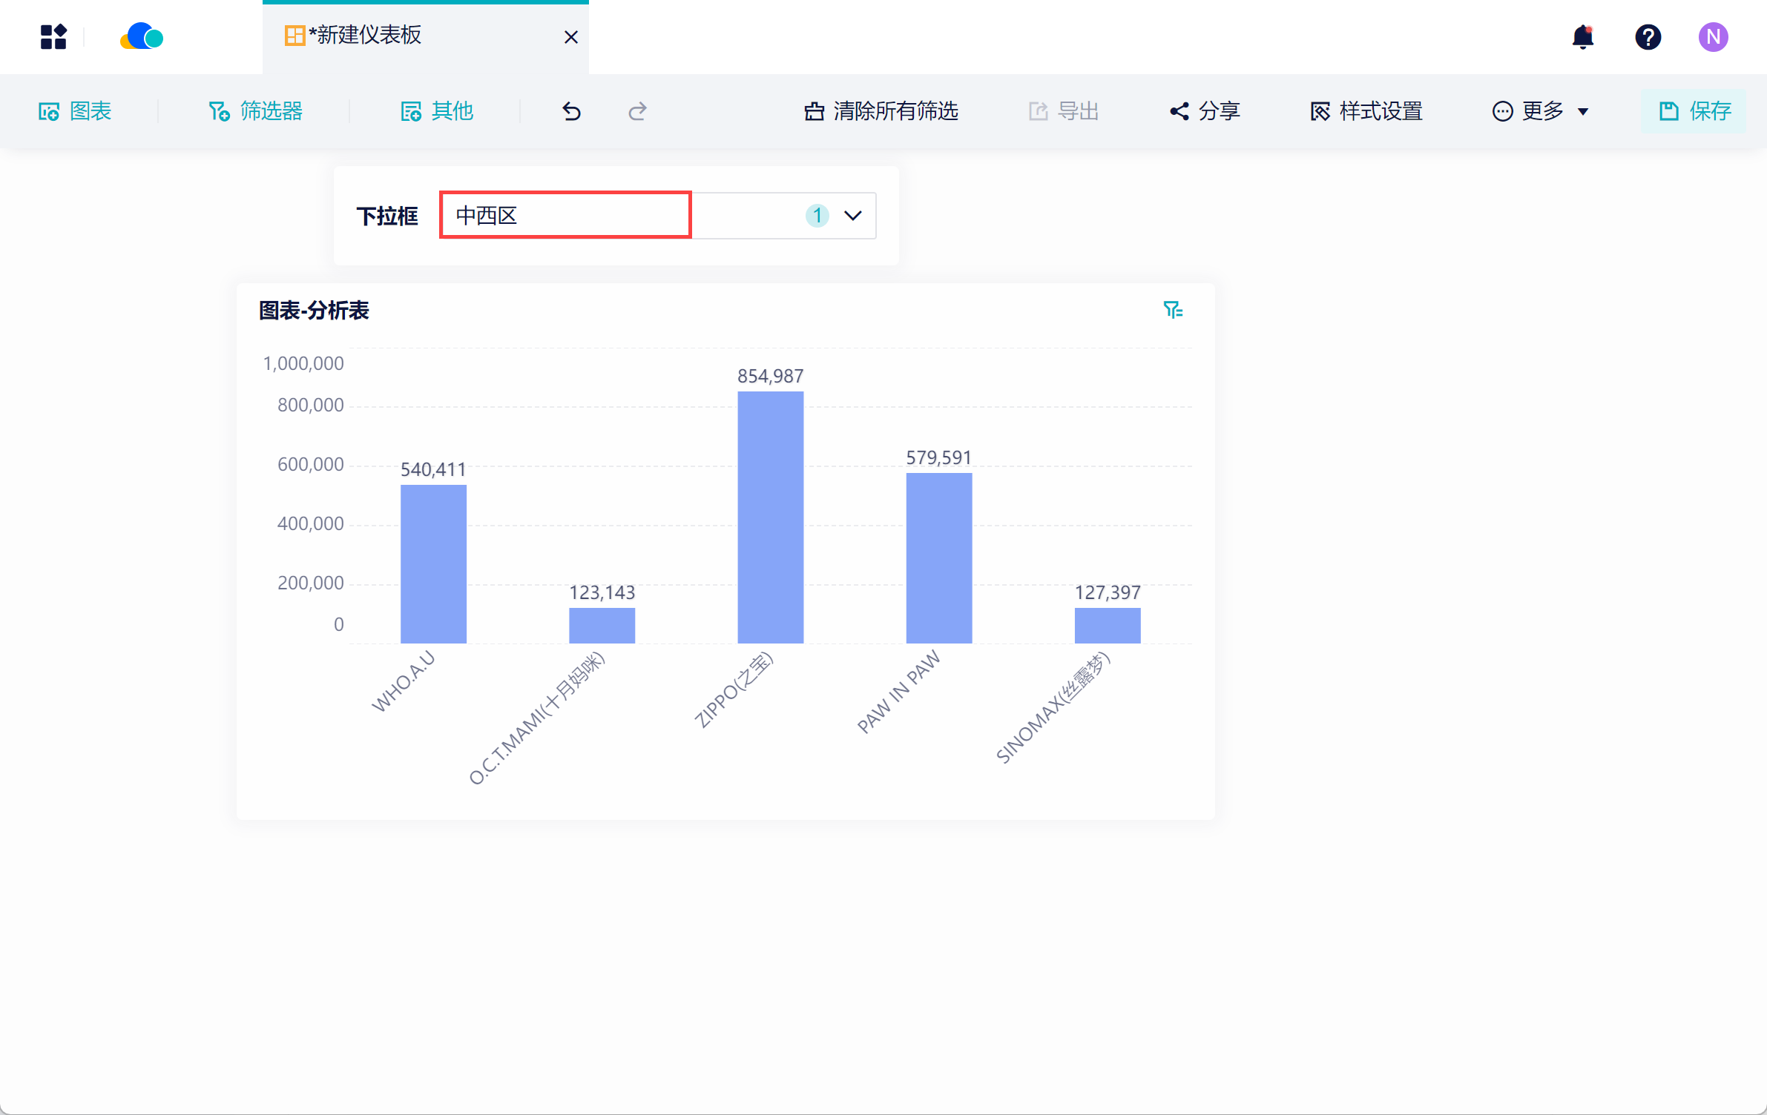The height and width of the screenshot is (1115, 1767).
Task: Click the SINOMAX(丝露梦) bar
Action: pos(1107,626)
